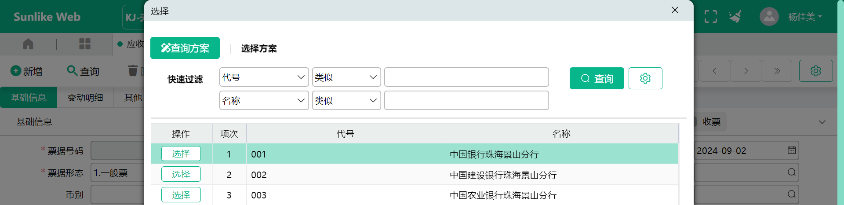Click the green 查询 button in dialog
The width and height of the screenshot is (844, 205).
(x=597, y=78)
